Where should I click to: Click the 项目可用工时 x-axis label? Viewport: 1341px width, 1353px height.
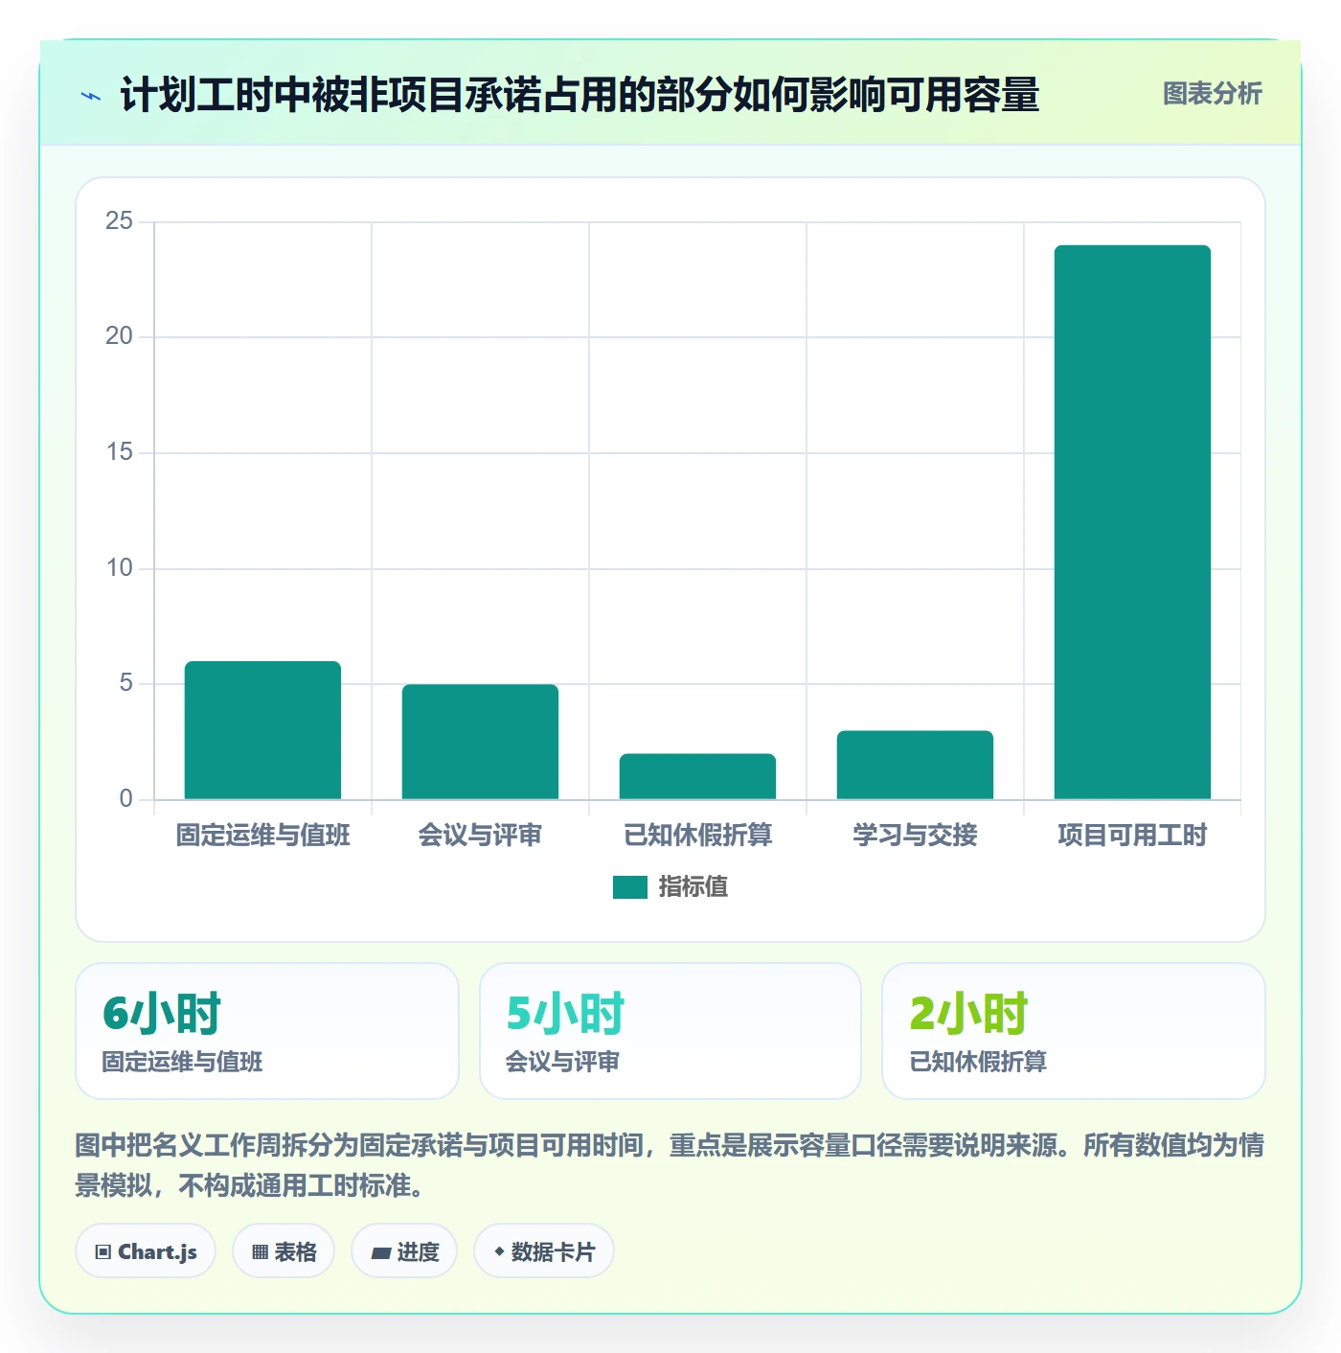(1132, 836)
